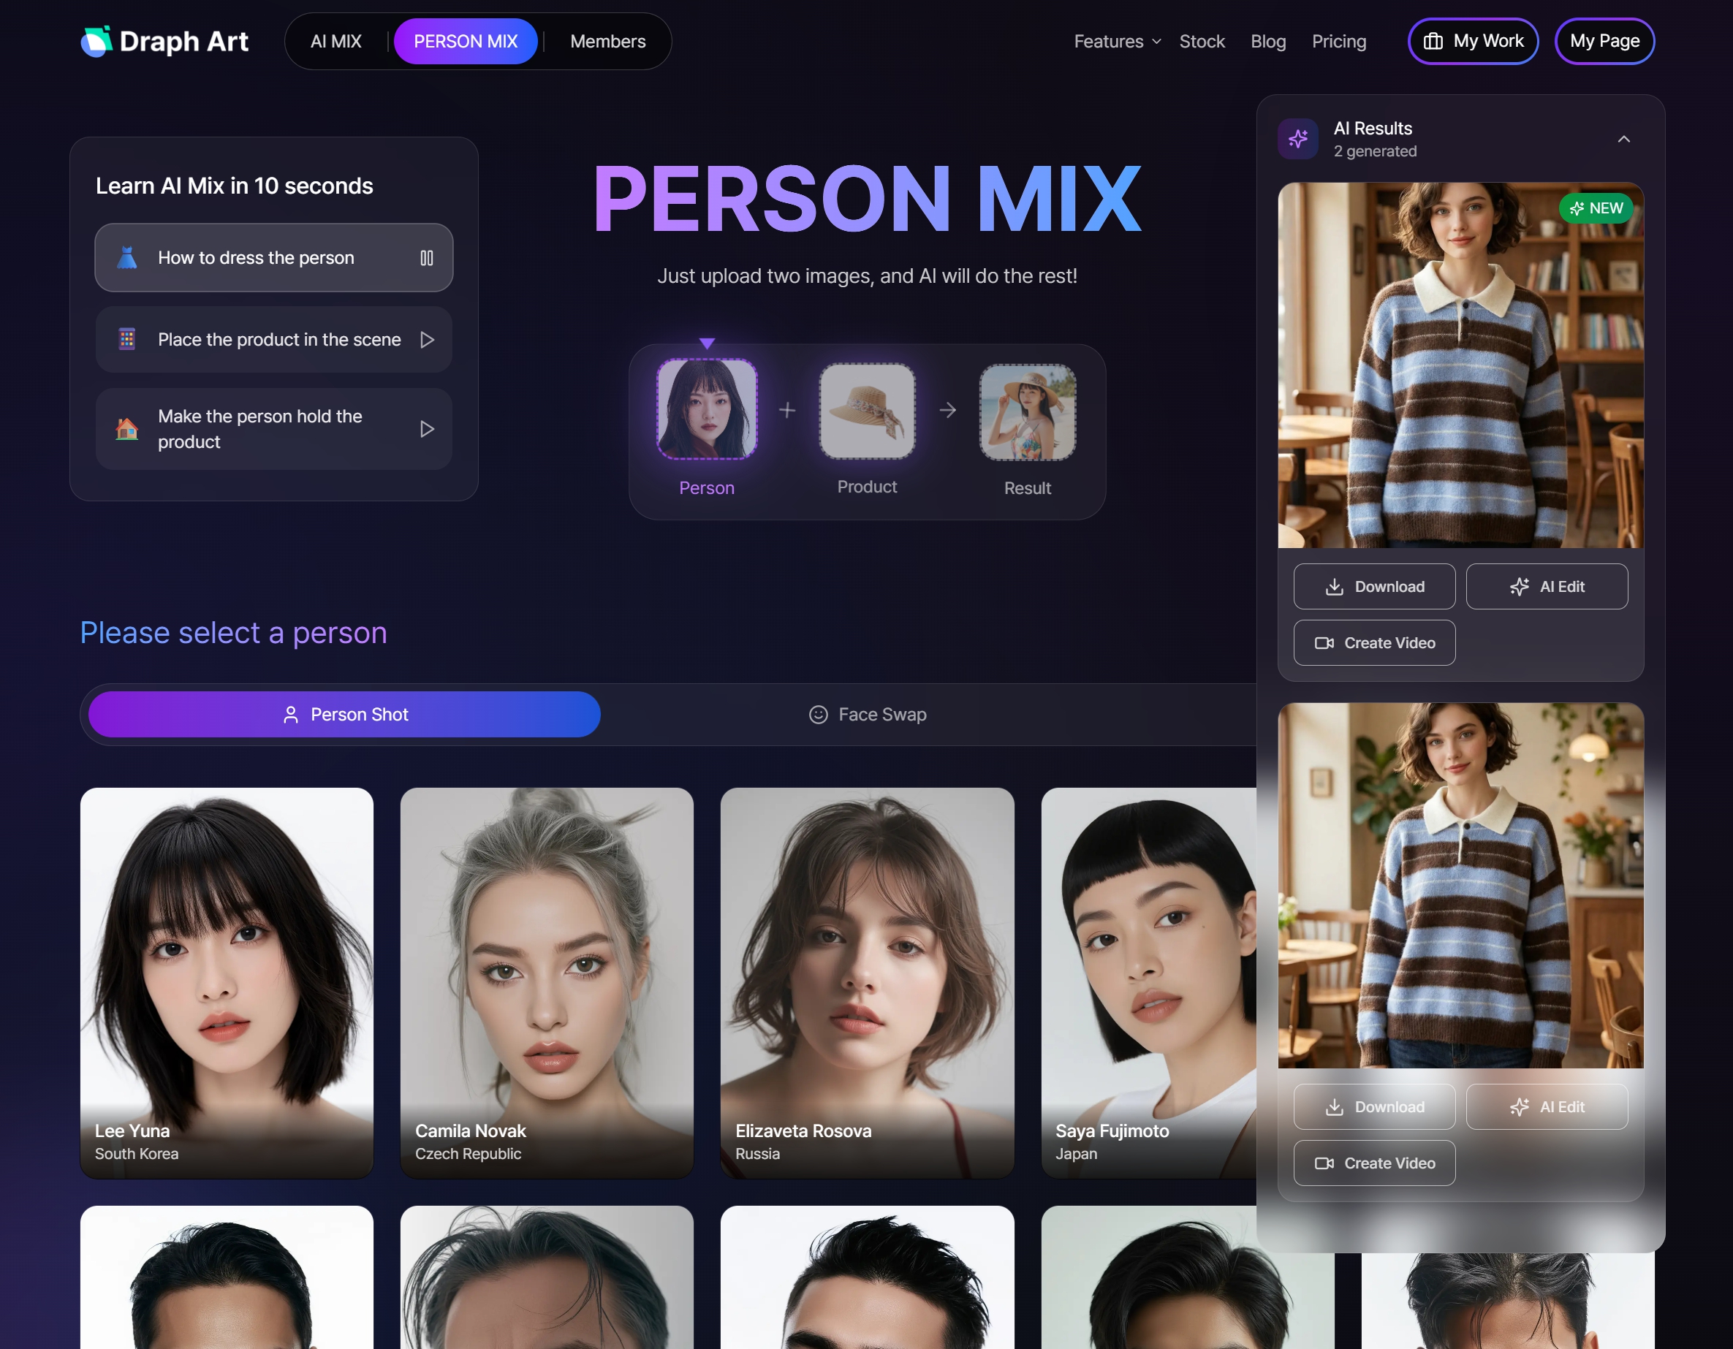Collapse the AI Results panel chevron
Screen dimensions: 1733x1349
point(1623,139)
